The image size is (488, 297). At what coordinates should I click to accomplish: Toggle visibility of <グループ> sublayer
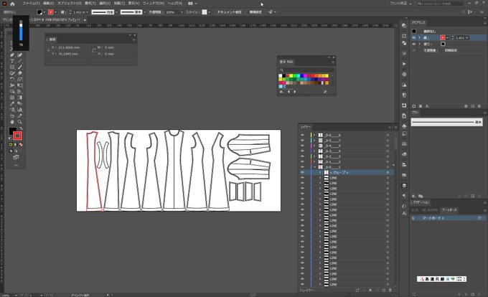(302, 172)
